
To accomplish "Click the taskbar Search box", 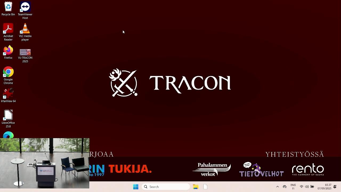I will pyautogui.click(x=166, y=187).
